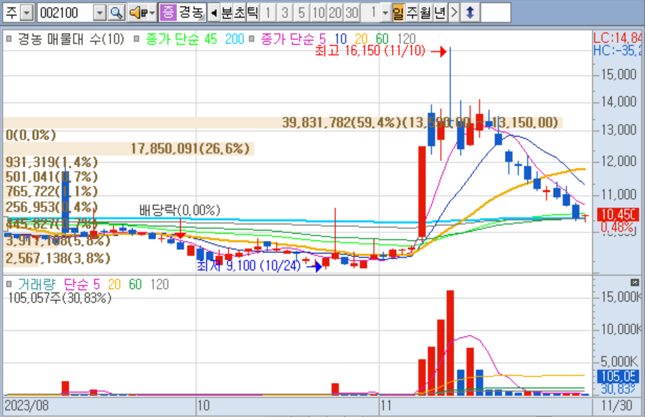Screen dimensions: 645x417
Task: Close the volume pane with the x icon
Action: 635,282
